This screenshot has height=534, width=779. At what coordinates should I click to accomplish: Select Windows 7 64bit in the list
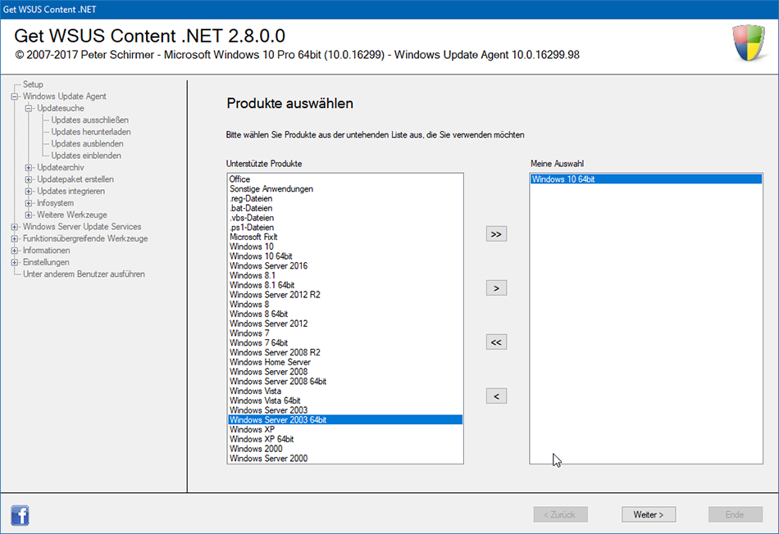point(345,343)
